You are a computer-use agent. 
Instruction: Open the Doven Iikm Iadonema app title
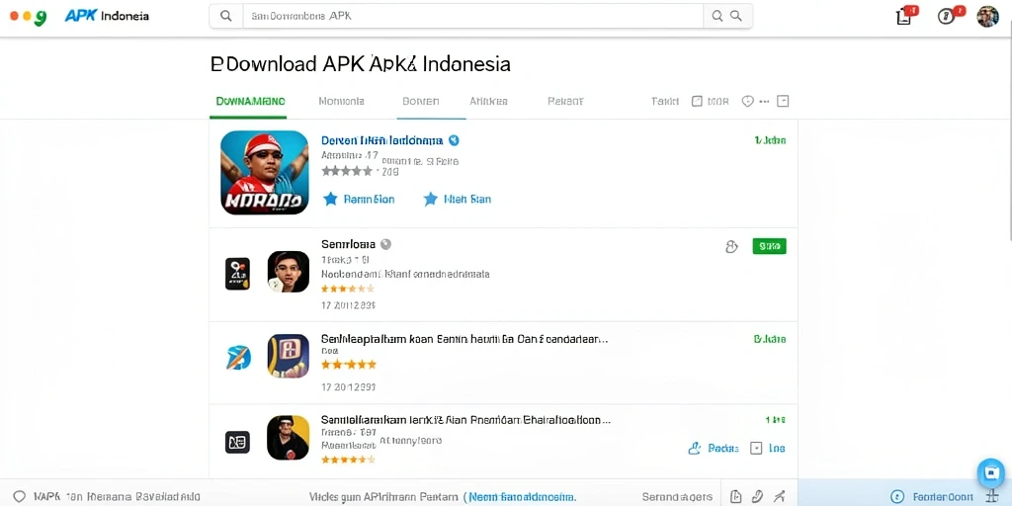pos(382,140)
